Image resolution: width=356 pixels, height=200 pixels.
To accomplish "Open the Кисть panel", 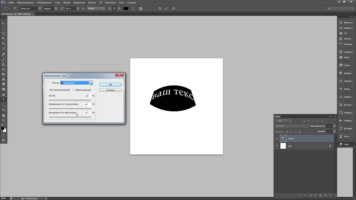I will pyautogui.click(x=346, y=136).
